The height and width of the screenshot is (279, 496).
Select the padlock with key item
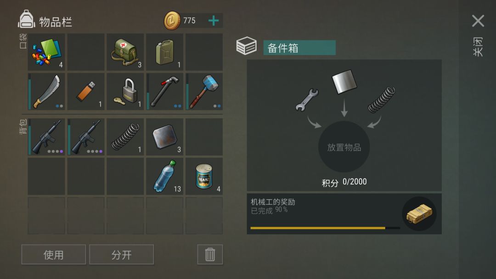[125, 92]
